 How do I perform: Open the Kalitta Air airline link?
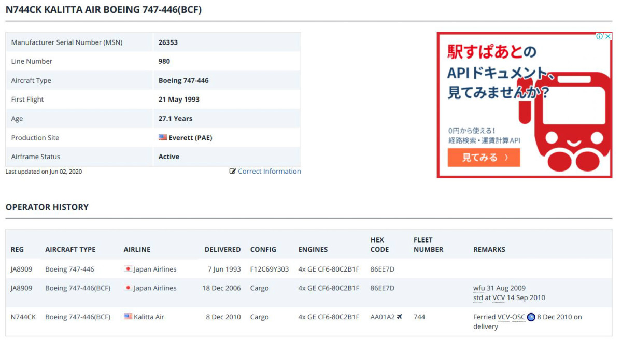point(149,317)
